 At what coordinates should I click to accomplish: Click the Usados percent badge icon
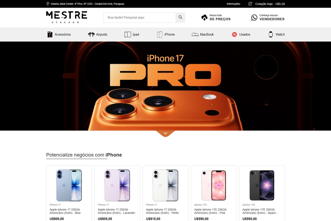[x=234, y=34]
